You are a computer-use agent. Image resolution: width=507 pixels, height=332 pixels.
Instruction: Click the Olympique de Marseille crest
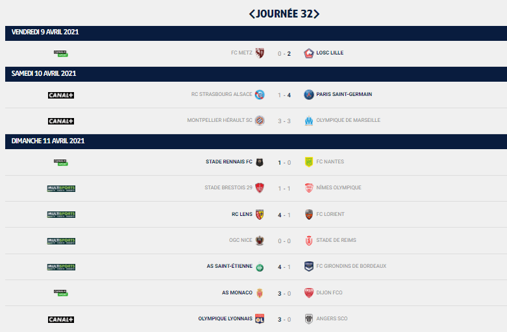[309, 121]
